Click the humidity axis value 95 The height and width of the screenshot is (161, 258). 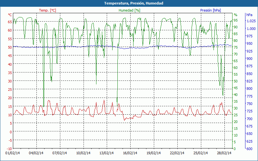236,20
